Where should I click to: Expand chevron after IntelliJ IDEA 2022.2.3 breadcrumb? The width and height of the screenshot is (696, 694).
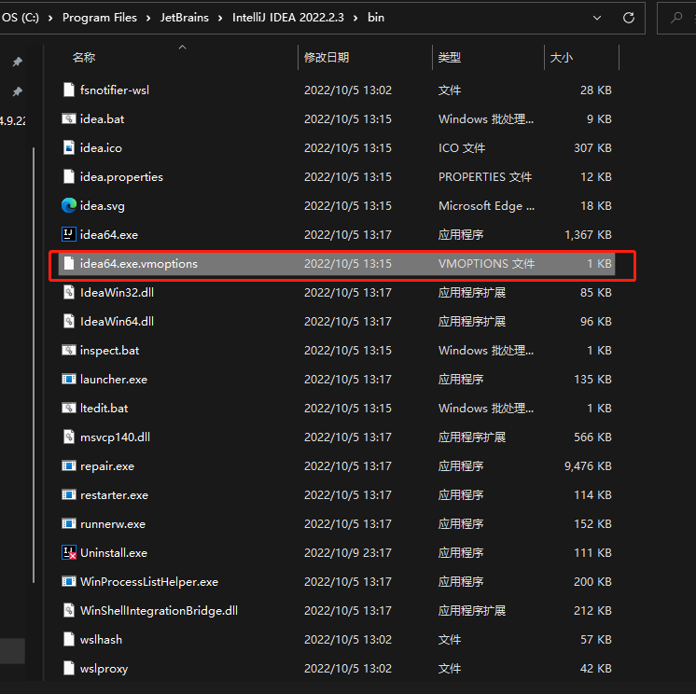pyautogui.click(x=355, y=18)
